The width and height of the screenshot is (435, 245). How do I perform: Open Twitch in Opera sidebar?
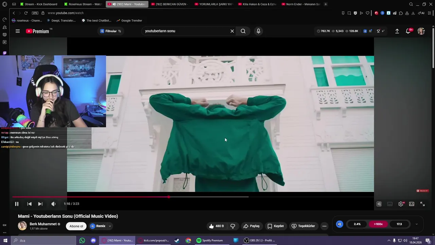(4, 53)
